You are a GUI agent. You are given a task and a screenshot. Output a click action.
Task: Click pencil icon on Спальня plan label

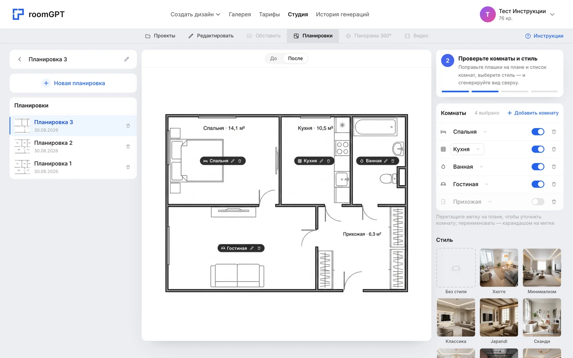click(233, 161)
